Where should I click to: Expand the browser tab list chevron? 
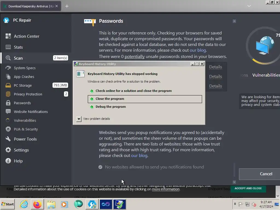249,6
